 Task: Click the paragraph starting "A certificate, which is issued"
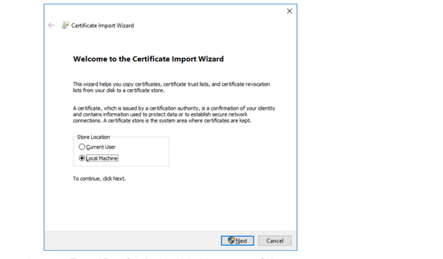point(174,114)
